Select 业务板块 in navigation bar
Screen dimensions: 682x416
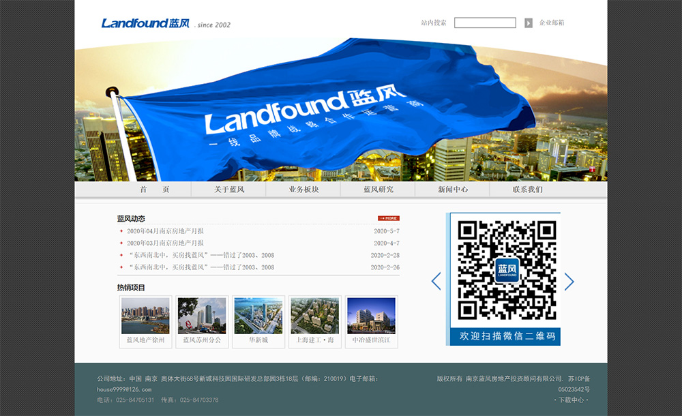pyautogui.click(x=303, y=190)
